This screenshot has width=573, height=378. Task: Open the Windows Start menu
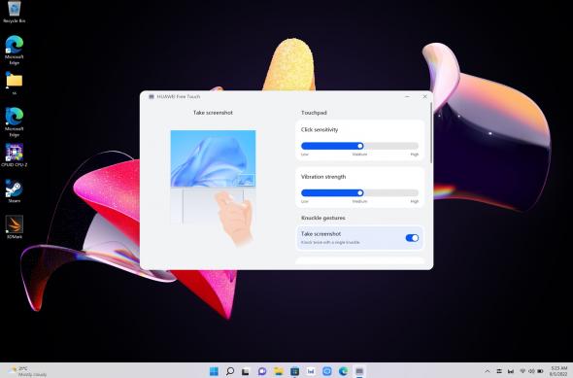[x=214, y=371]
